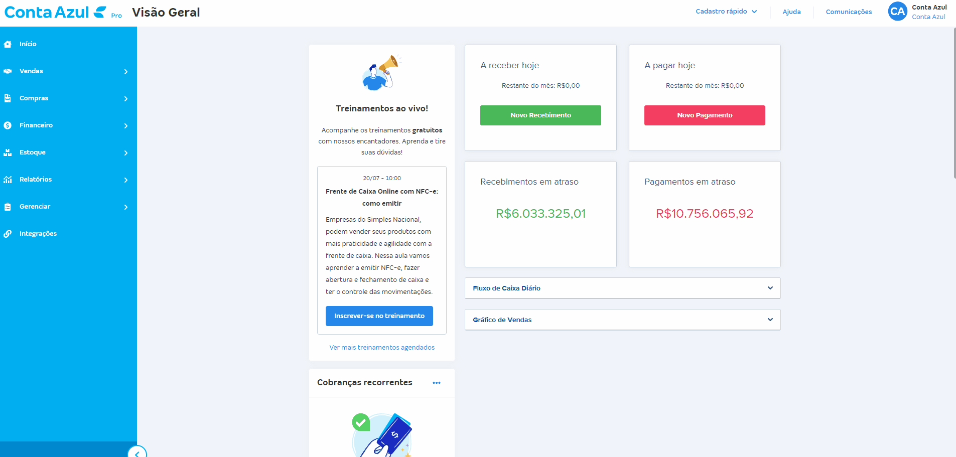Click the A pagar hoje card title
Screen dimensions: 956x457
[669, 66]
